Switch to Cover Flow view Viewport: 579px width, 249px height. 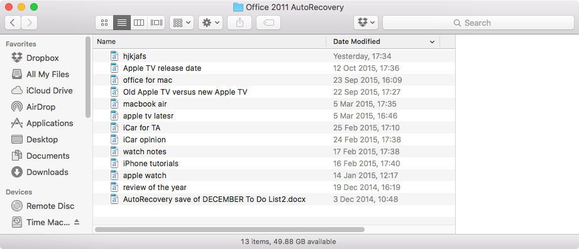tap(156, 23)
